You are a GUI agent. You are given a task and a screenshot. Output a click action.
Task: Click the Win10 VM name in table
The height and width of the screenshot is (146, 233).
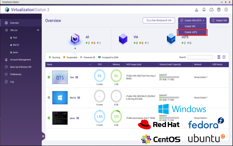(73, 98)
